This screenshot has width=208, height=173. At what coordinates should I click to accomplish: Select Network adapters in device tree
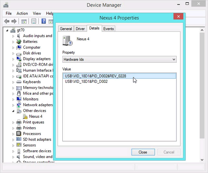(38, 105)
